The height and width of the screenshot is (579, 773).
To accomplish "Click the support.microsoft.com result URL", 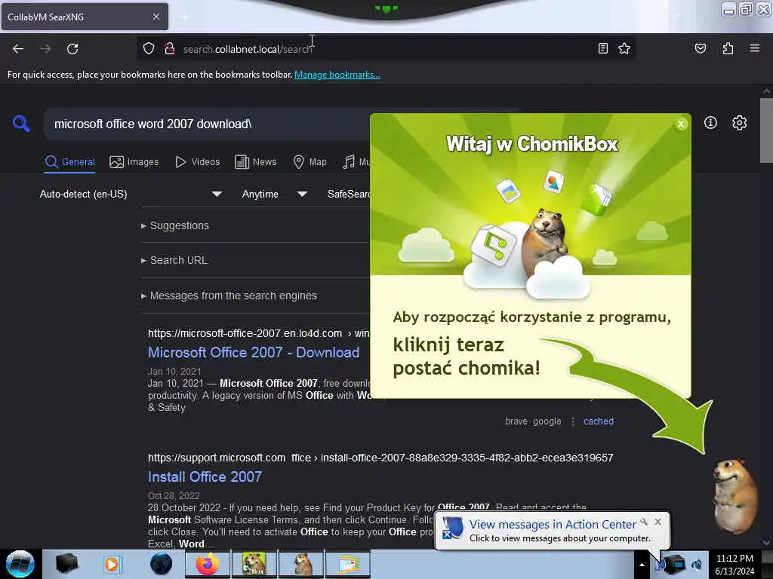I will (x=380, y=458).
